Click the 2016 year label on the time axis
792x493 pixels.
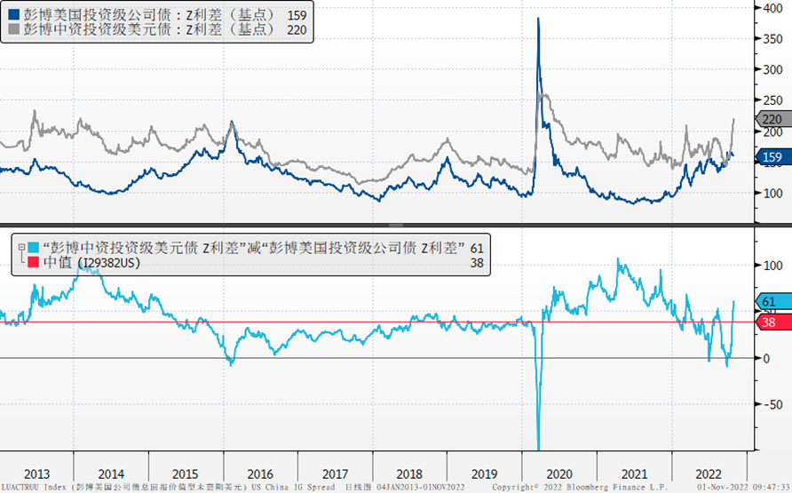click(x=260, y=474)
